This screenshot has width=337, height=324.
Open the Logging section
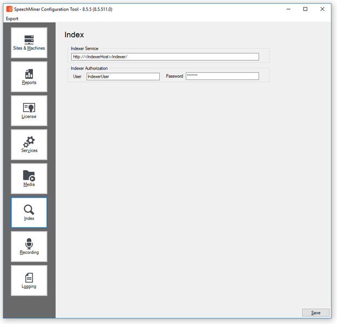29,280
